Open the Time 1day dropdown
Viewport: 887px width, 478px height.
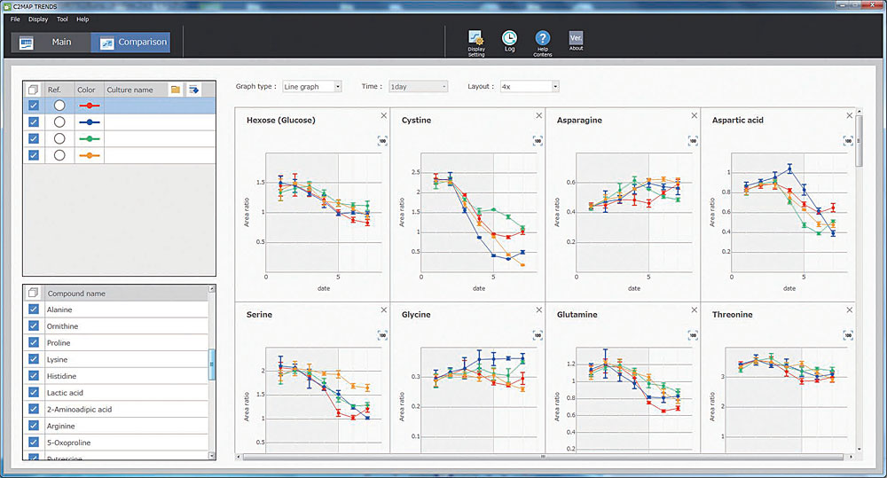pos(418,87)
